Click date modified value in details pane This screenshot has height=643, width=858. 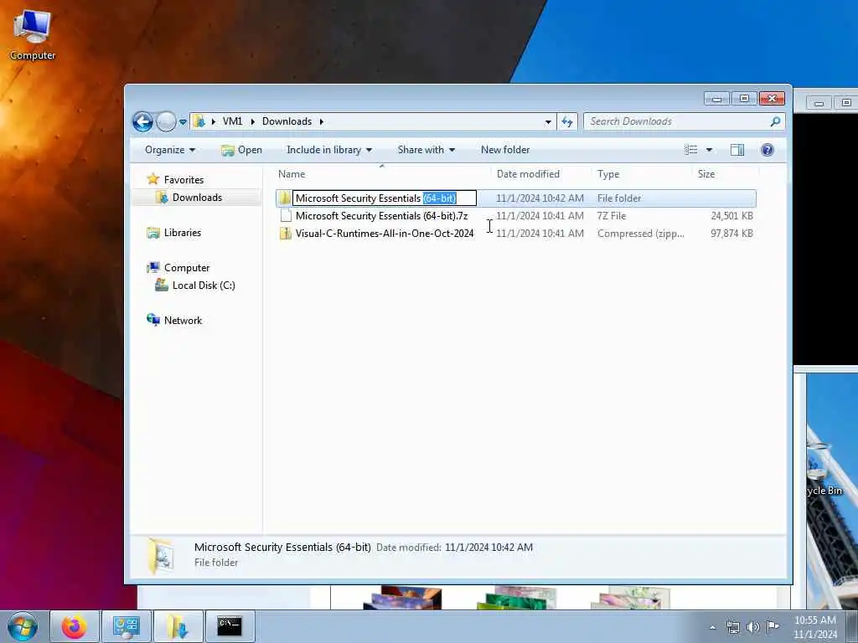[488, 548]
